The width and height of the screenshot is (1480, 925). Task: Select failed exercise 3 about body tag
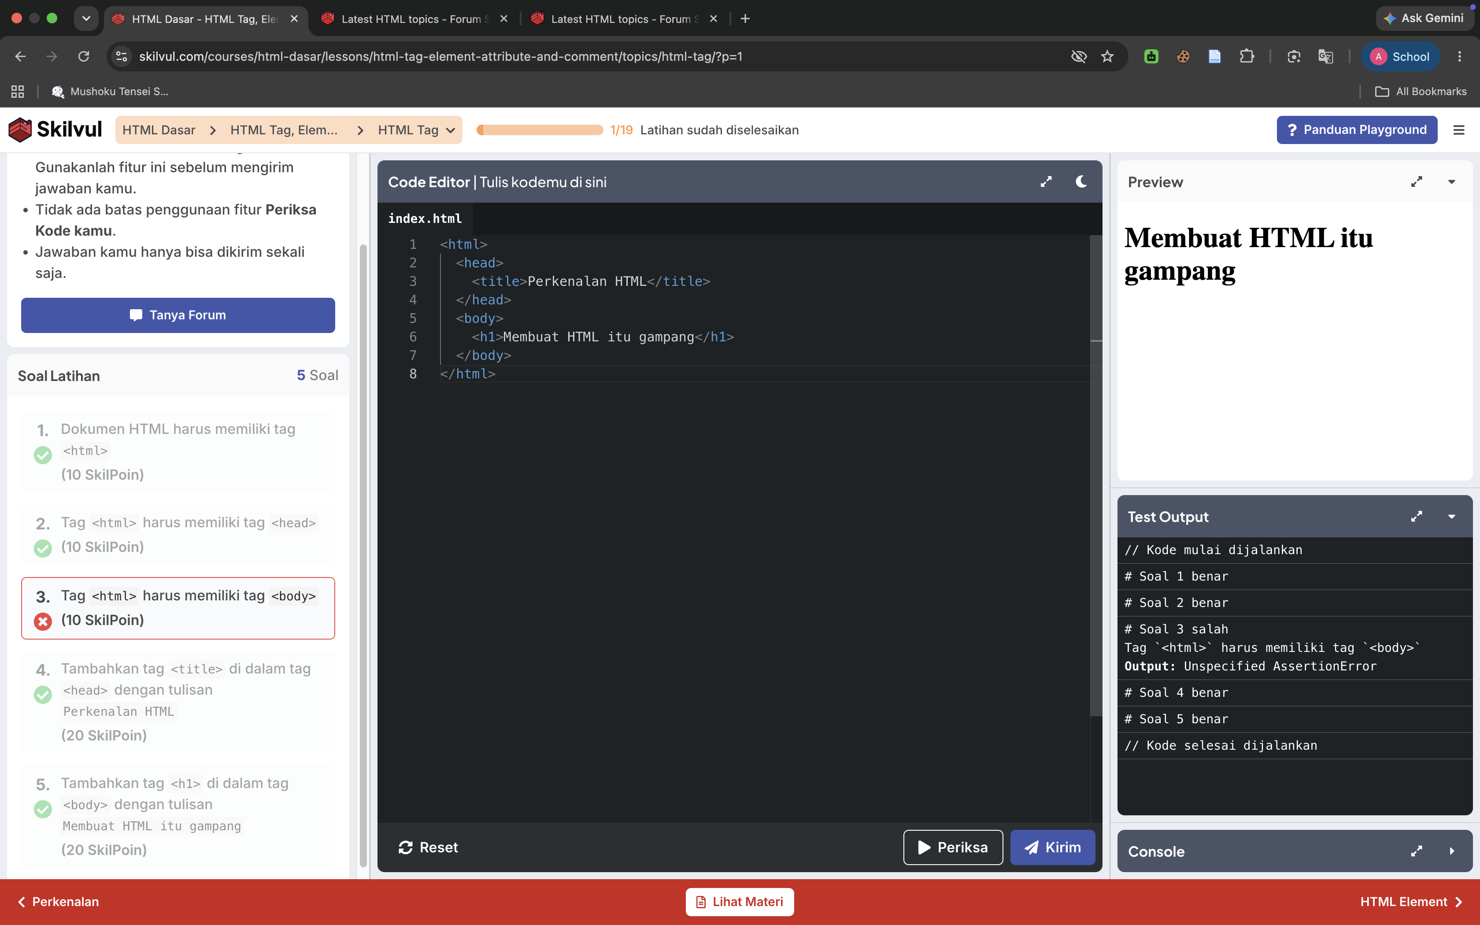178,608
